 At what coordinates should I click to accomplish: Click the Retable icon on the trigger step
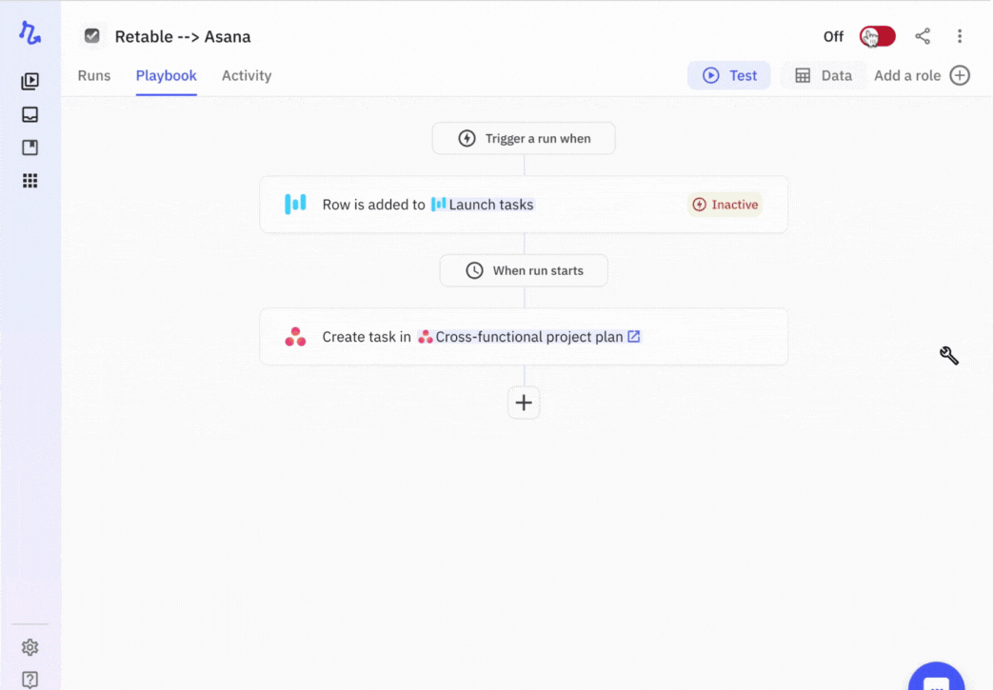(296, 204)
